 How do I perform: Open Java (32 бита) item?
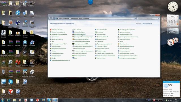77,30
